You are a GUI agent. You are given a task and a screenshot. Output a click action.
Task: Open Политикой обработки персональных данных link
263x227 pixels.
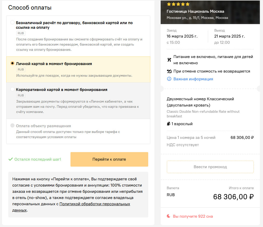(71, 207)
